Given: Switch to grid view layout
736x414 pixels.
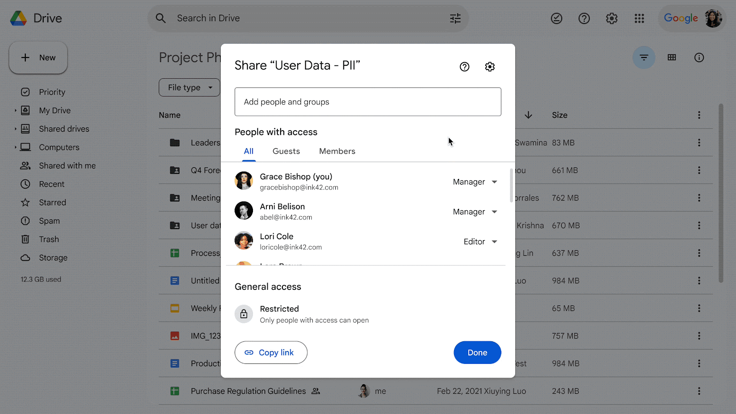Looking at the screenshot, I should (672, 57).
